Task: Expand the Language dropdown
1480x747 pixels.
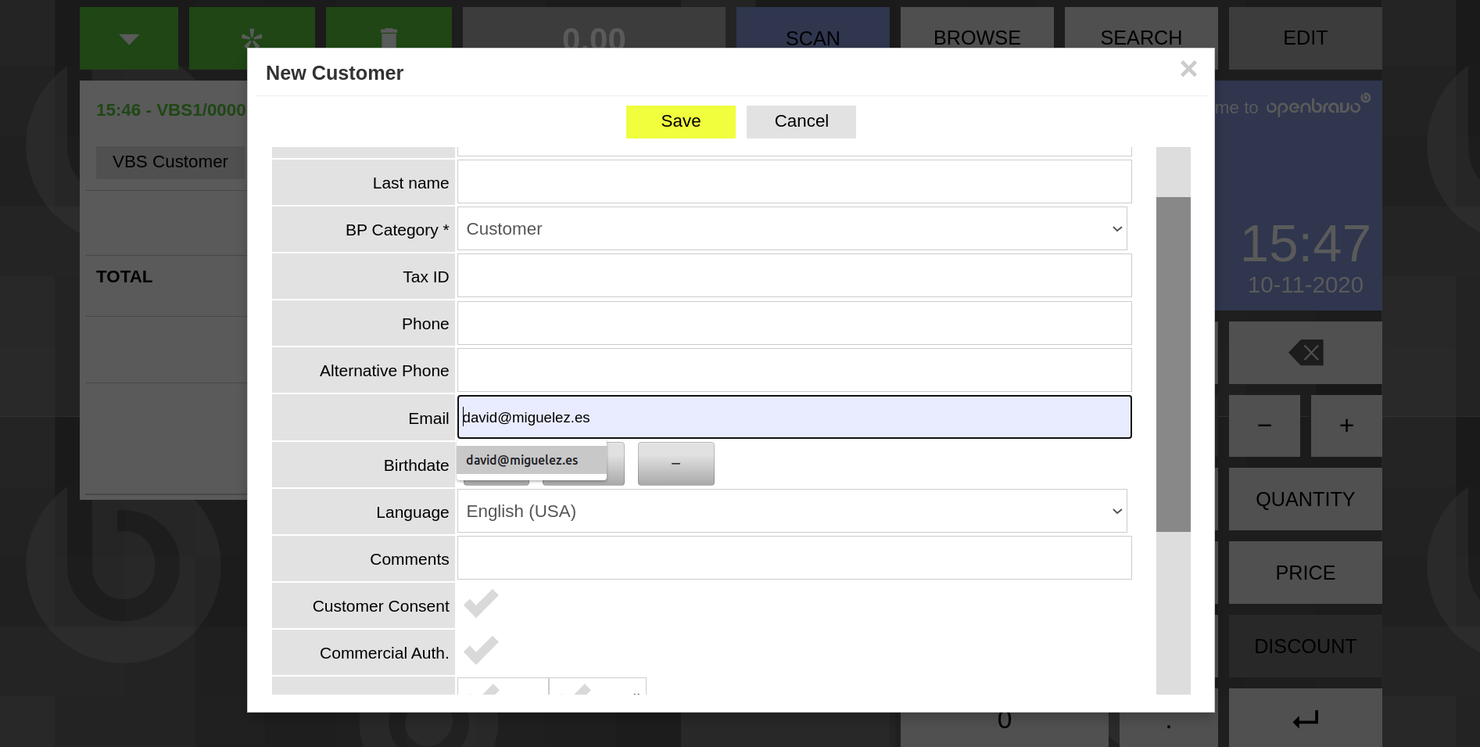Action: pos(792,512)
